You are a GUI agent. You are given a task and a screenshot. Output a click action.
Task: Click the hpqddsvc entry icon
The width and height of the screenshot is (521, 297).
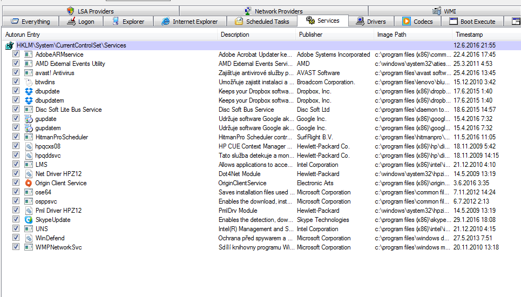tap(29, 156)
